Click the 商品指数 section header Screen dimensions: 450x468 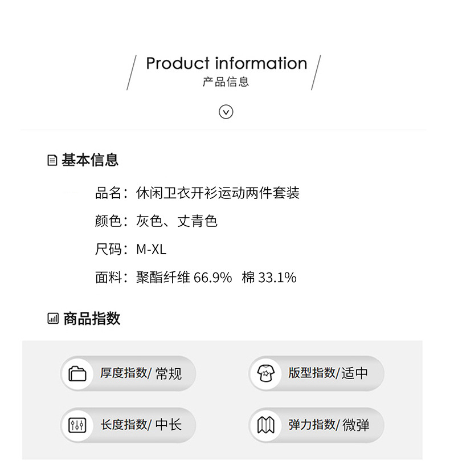[x=92, y=319]
